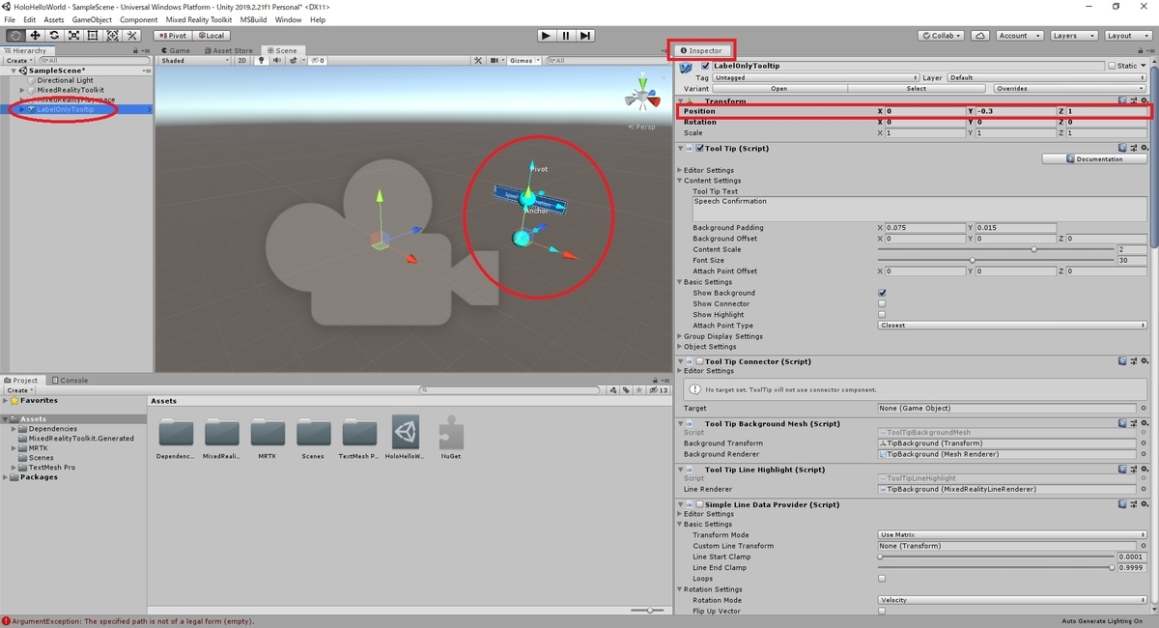Select the Rect tool in the toolbar
Image resolution: width=1159 pixels, height=628 pixels.
(x=93, y=35)
